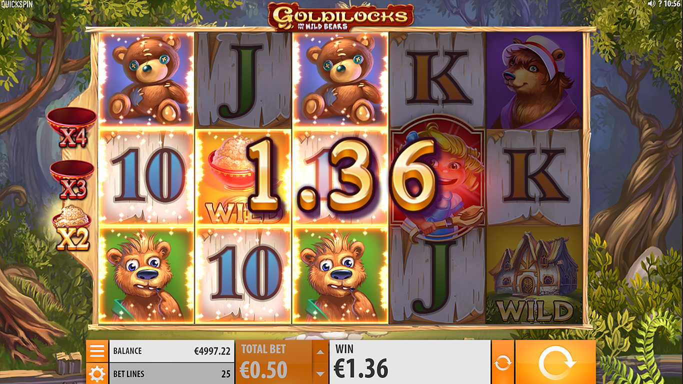Viewport: 683px width, 384px height.
Task: Click the large spin button
Action: pos(555,362)
